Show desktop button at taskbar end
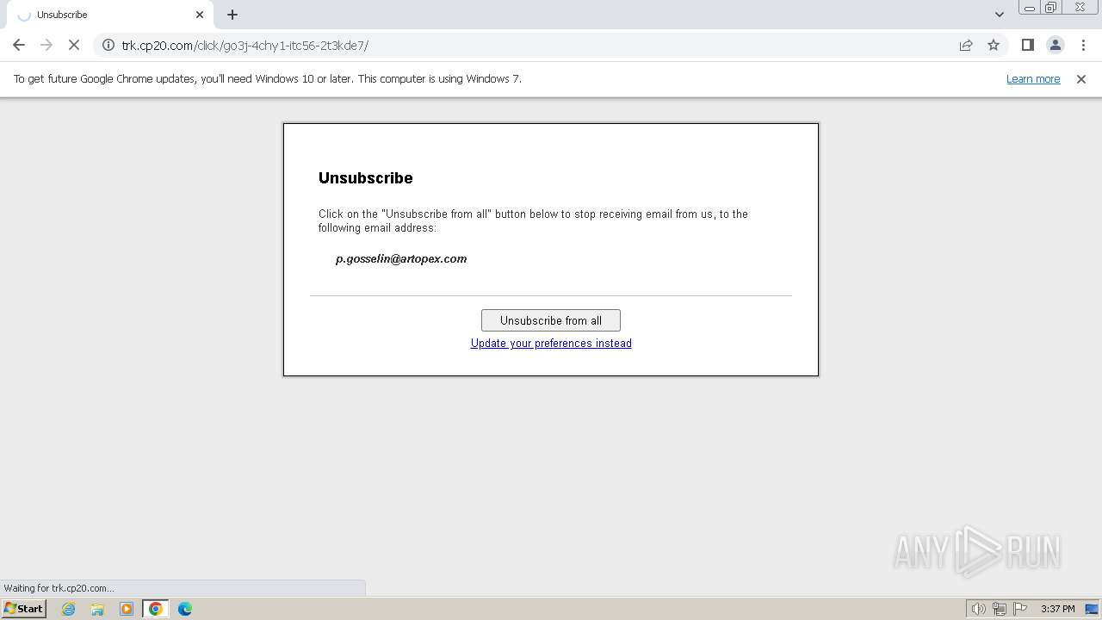Image resolution: width=1102 pixels, height=620 pixels. click(1093, 609)
